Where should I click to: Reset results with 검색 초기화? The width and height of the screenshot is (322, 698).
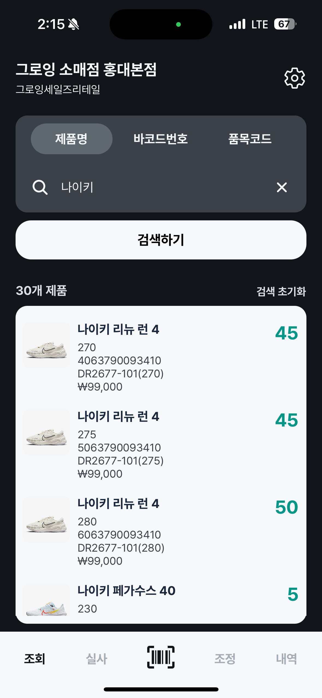[x=281, y=291]
